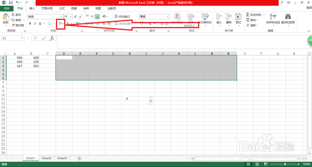Undo the last action in quick access toolbar

click(17, 3)
